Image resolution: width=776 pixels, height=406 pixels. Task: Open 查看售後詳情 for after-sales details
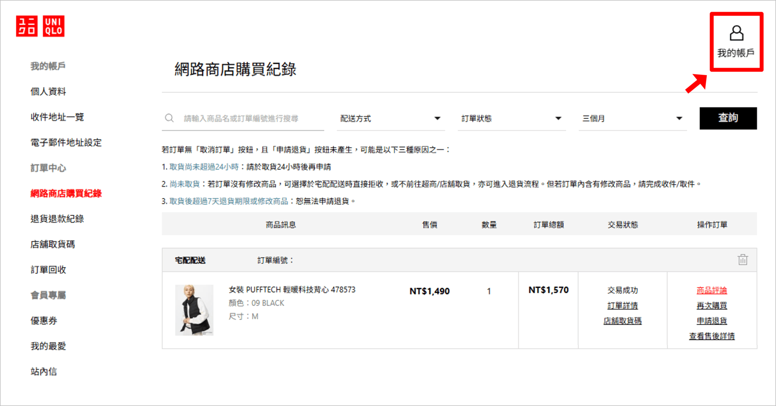(x=712, y=336)
